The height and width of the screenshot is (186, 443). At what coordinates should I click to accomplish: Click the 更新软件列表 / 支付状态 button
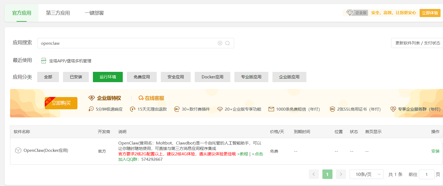pos(417,43)
